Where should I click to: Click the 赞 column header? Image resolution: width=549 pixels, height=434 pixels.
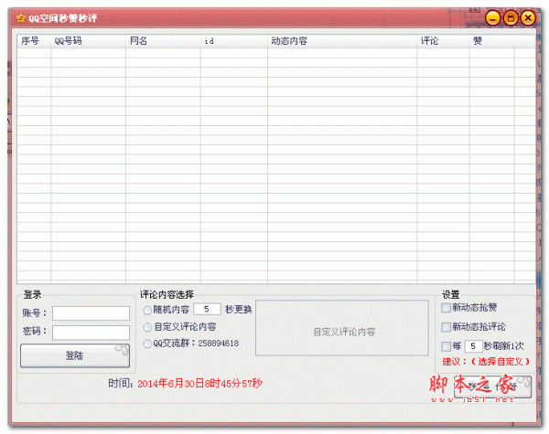coord(492,41)
